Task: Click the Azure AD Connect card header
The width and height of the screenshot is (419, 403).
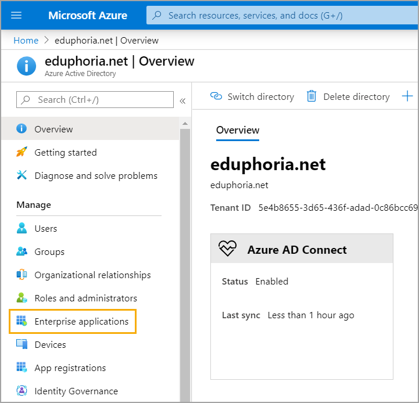Action: (302, 249)
